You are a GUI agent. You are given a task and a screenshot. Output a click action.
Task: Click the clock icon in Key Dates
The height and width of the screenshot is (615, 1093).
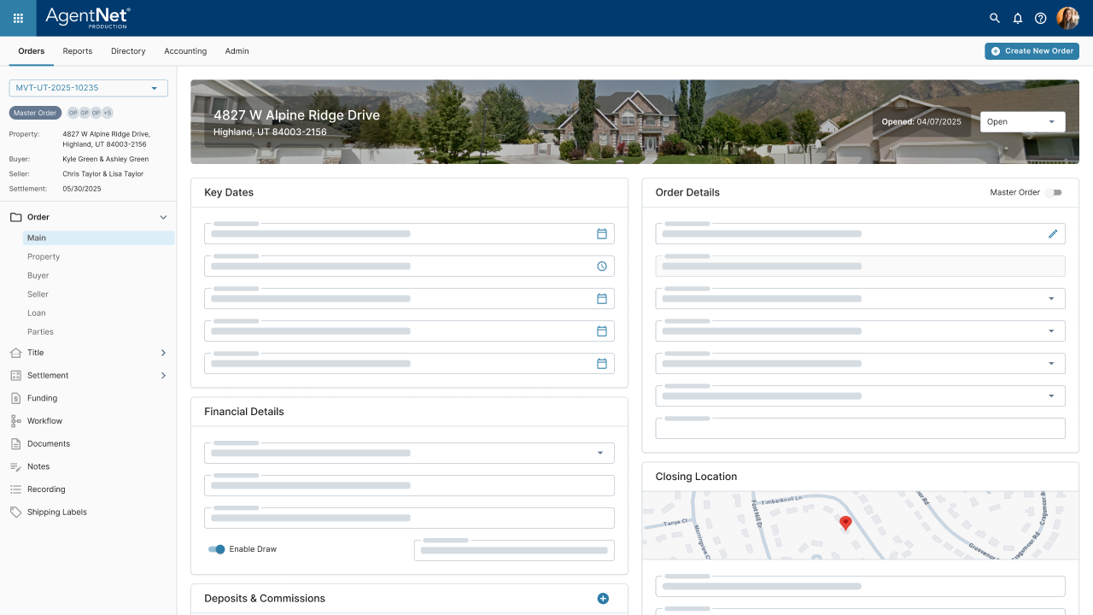(x=602, y=266)
